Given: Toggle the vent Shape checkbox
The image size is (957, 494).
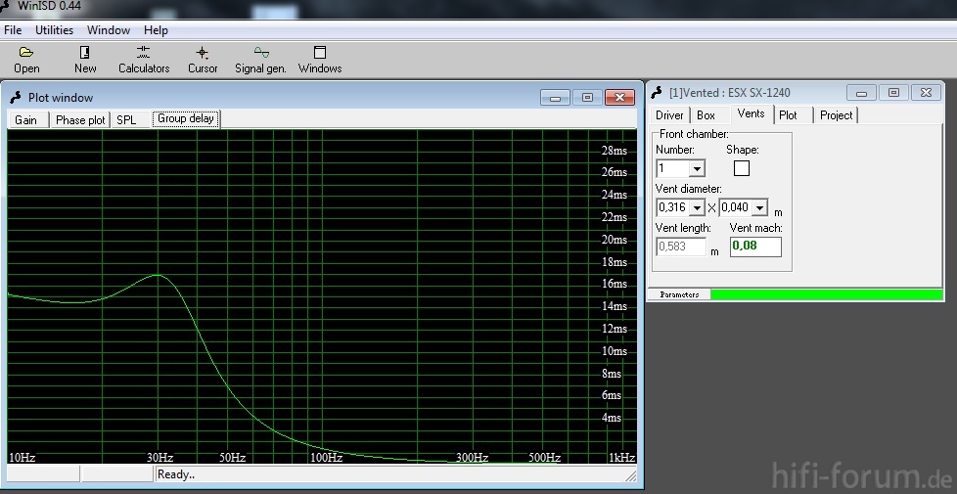Looking at the screenshot, I should 742,168.
